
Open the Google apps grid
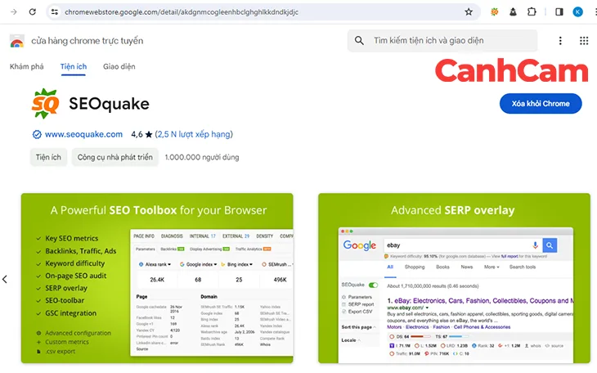point(584,41)
